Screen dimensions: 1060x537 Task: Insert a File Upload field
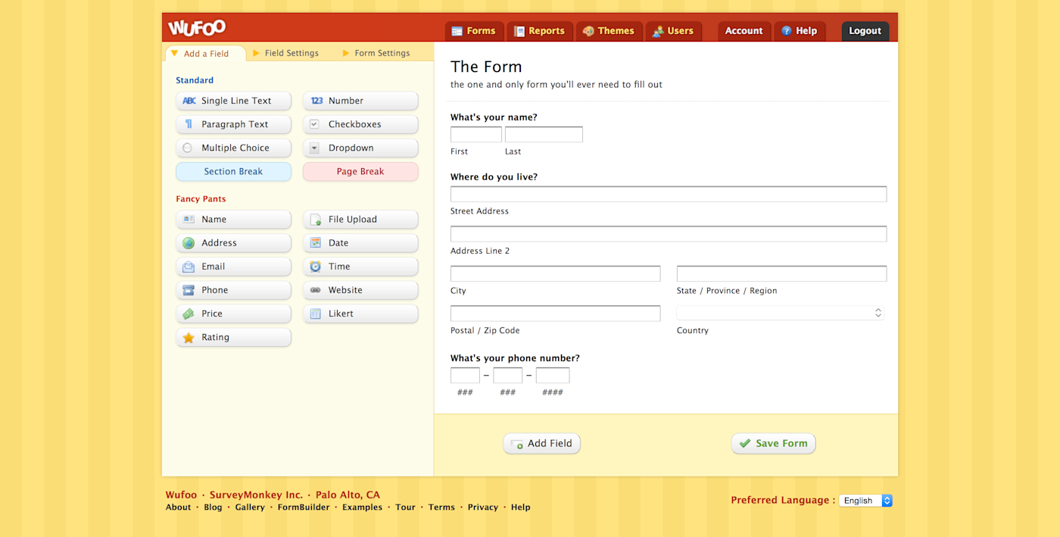point(360,219)
